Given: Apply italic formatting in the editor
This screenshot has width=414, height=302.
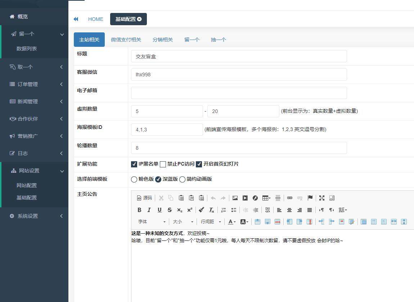Looking at the screenshot, I should point(149,210).
